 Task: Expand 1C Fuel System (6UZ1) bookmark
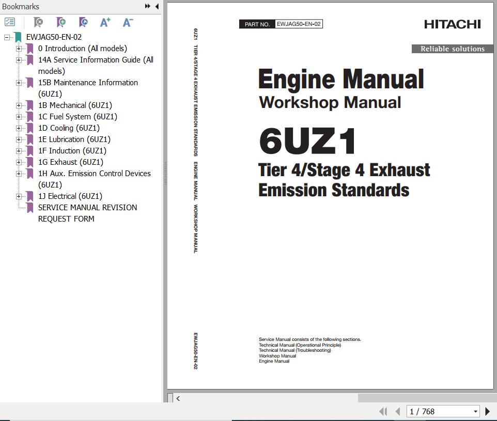tap(19, 117)
